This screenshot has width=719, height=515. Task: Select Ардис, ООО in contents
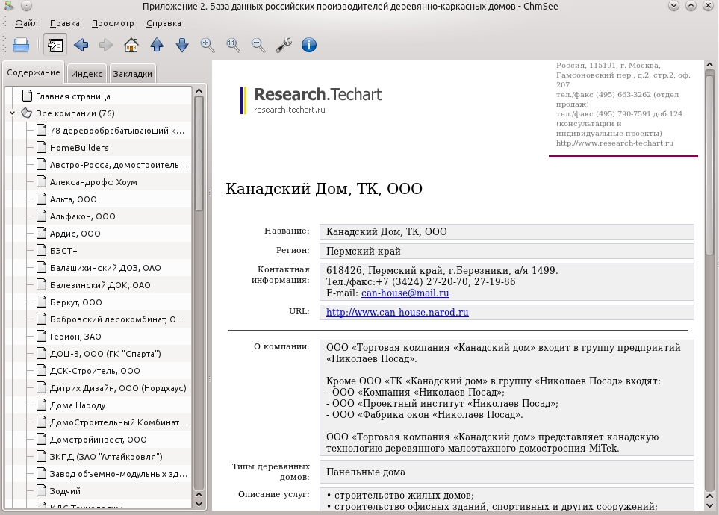point(75,234)
